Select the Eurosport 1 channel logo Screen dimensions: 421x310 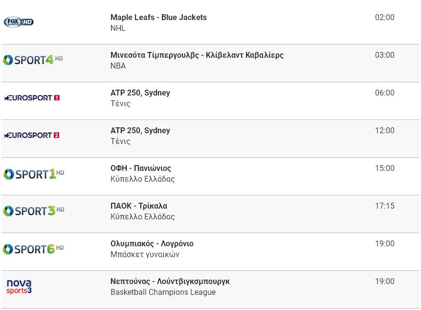[32, 97]
